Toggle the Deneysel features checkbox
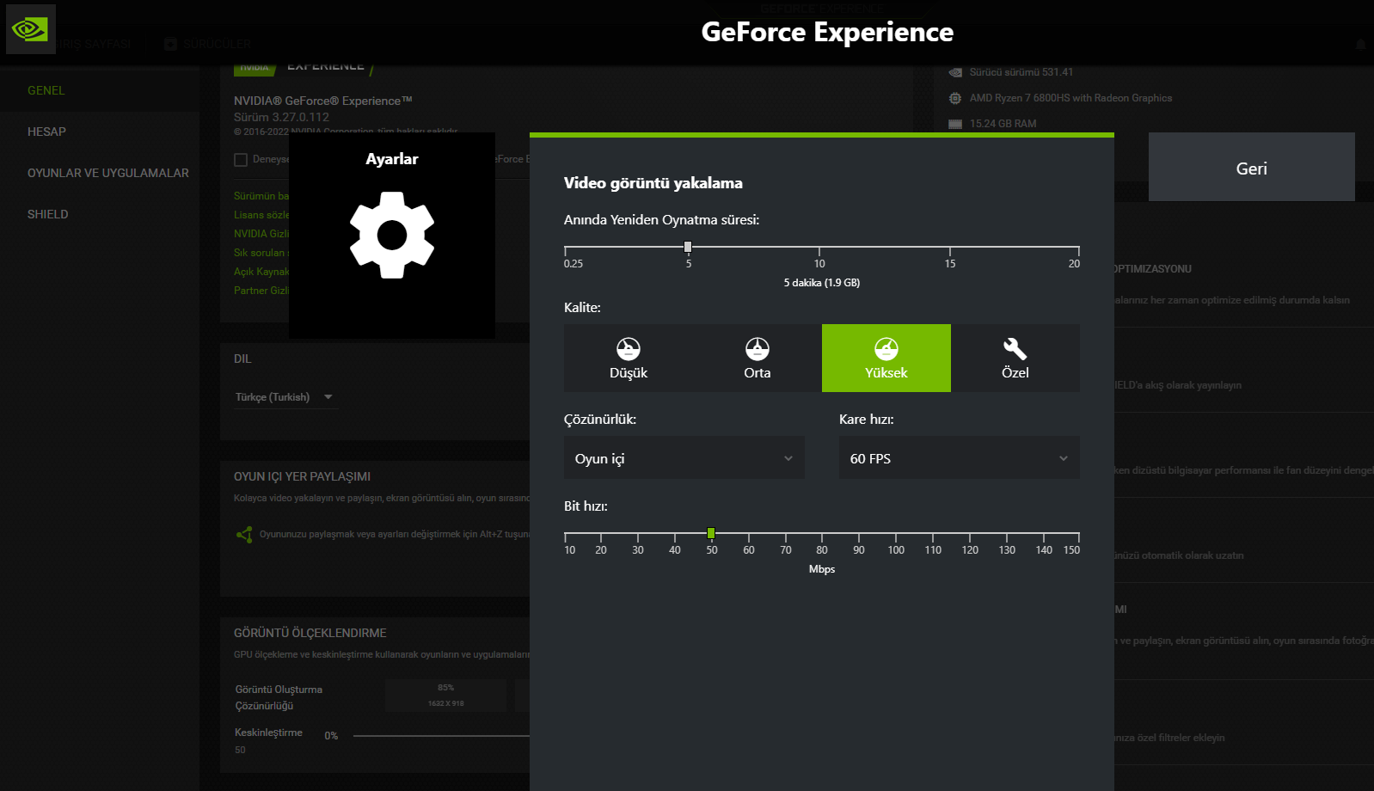 pyautogui.click(x=241, y=159)
